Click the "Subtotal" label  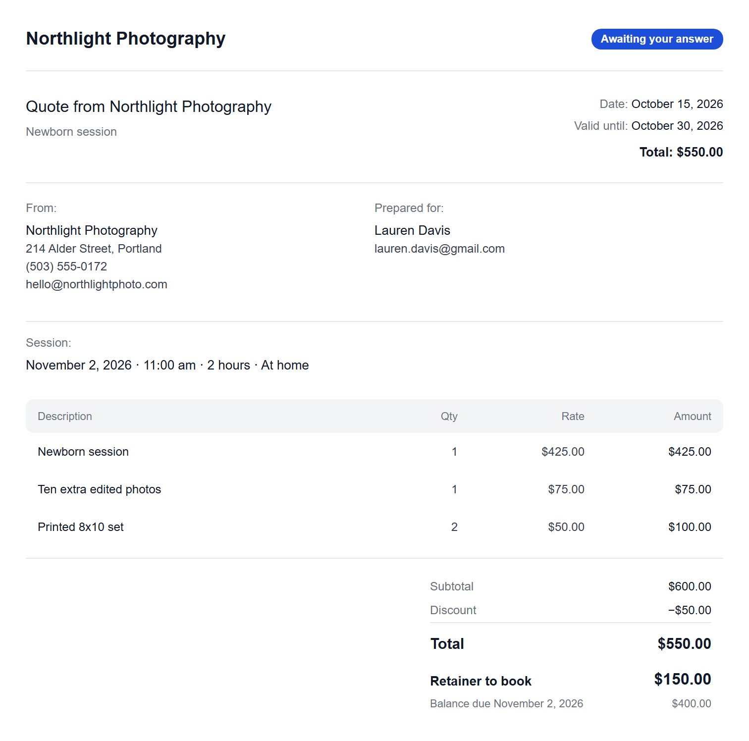(452, 586)
